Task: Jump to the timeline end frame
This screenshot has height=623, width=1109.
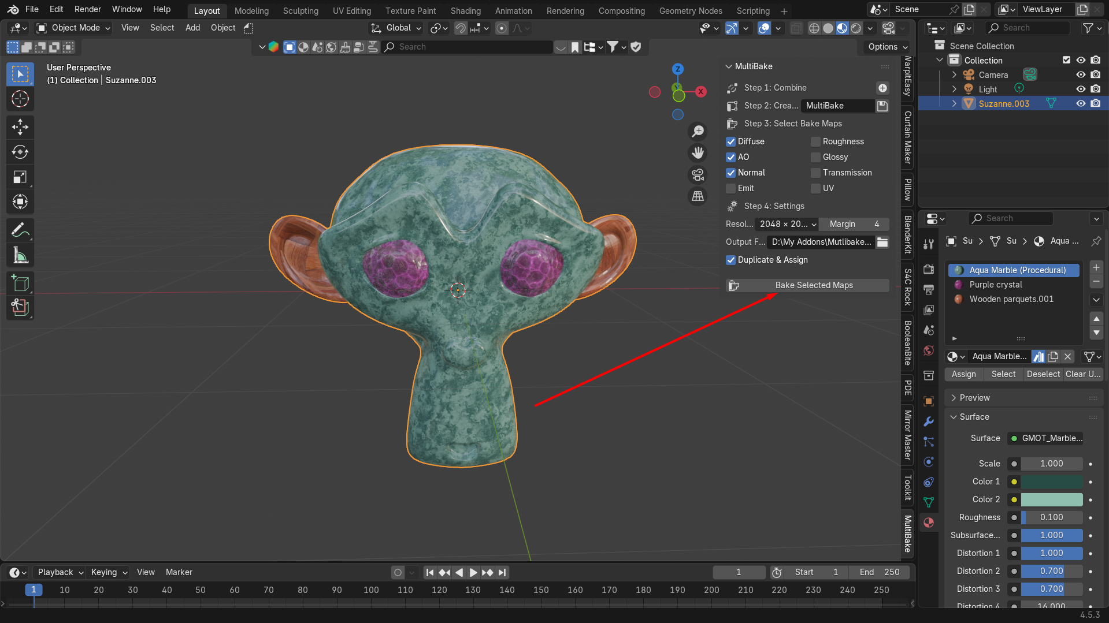Action: click(502, 572)
